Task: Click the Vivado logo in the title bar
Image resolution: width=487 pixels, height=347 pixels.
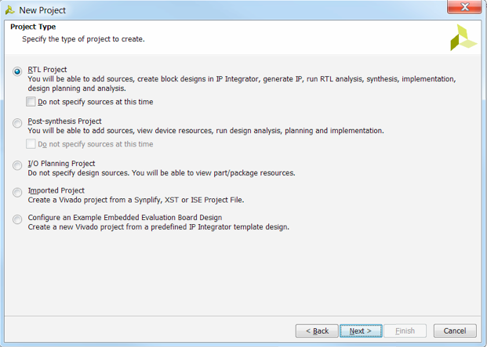Action: (x=10, y=10)
